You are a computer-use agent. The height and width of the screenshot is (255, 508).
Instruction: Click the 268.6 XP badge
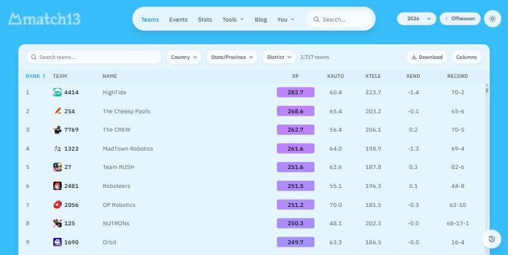(x=295, y=111)
